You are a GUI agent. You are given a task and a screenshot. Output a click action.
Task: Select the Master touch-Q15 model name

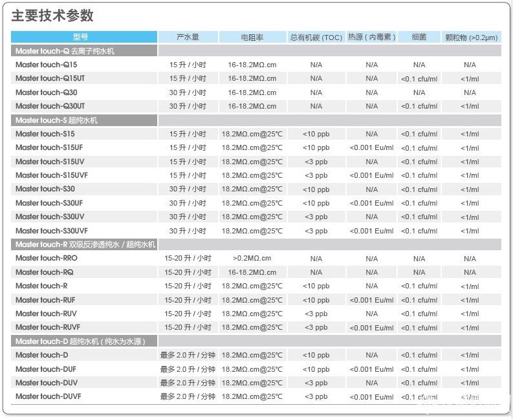[x=47, y=65]
